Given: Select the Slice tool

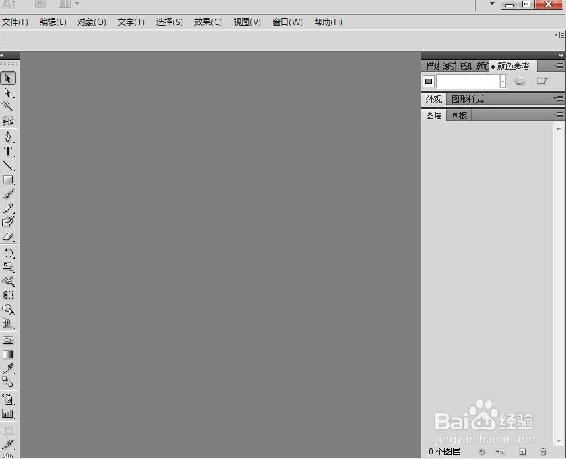Looking at the screenshot, I should click(8, 444).
